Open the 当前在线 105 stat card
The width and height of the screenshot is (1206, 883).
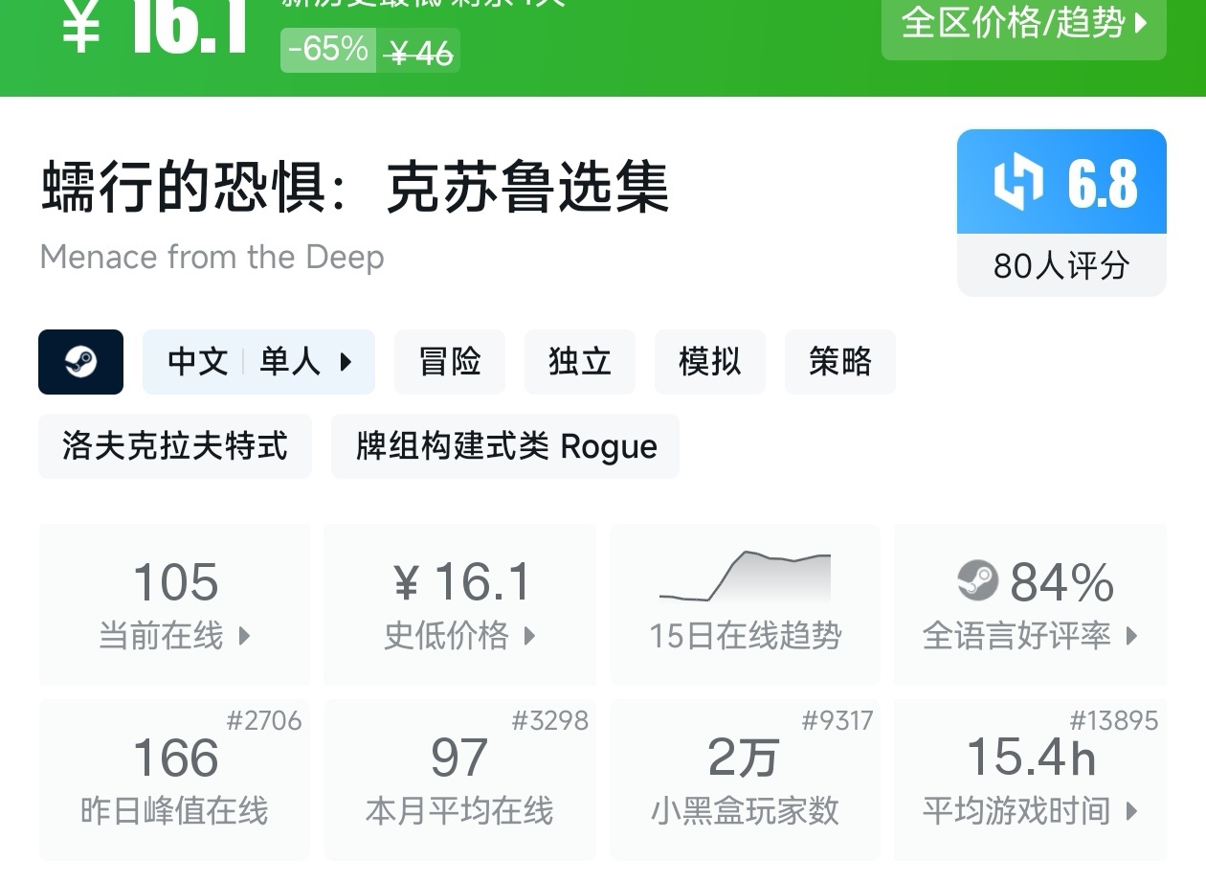click(x=174, y=604)
